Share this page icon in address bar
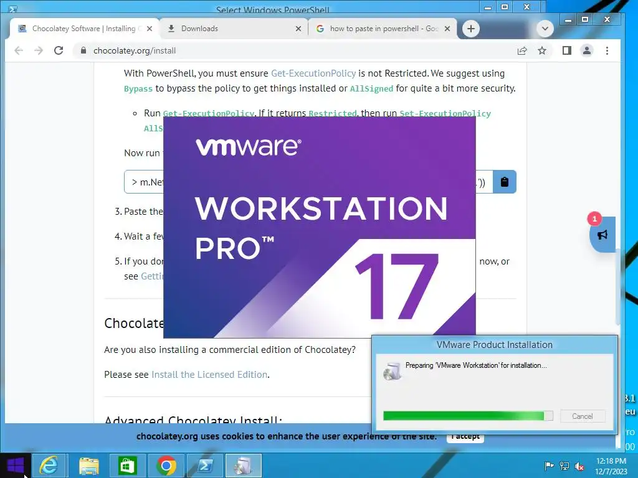This screenshot has height=478, width=638. tap(522, 50)
